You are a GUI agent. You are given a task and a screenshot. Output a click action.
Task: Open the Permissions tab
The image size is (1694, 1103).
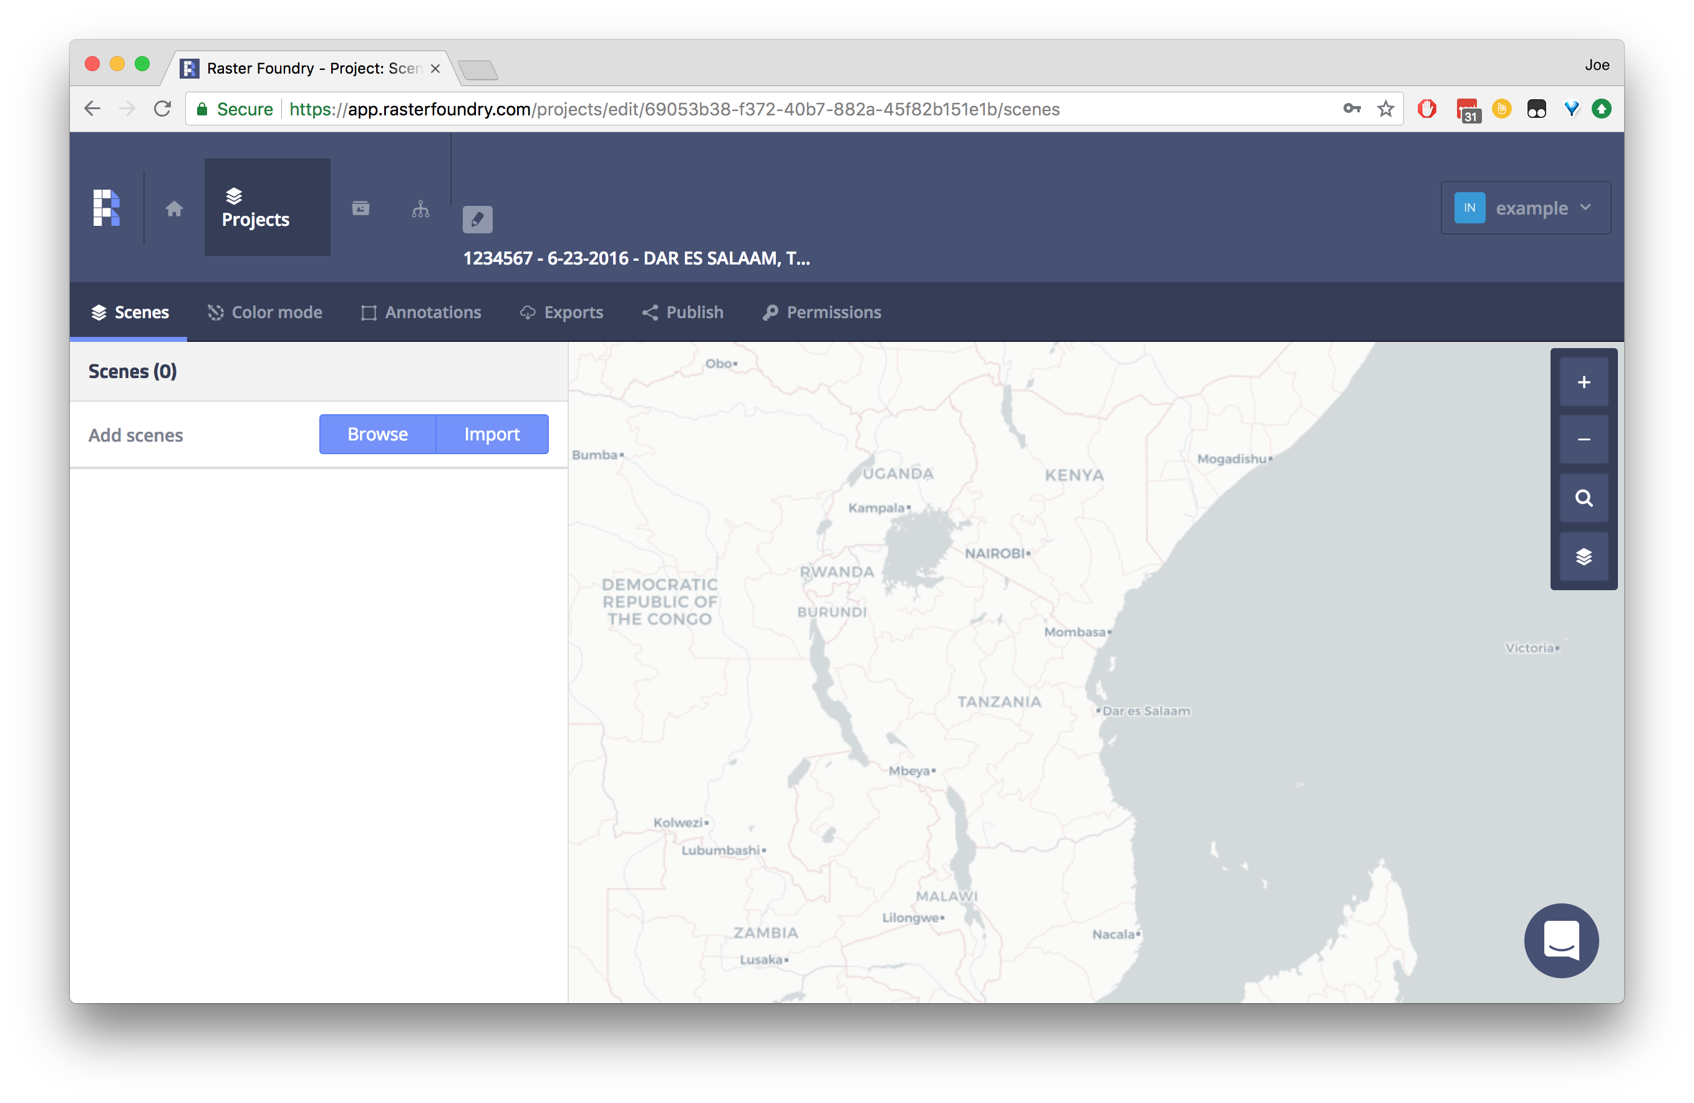pos(821,312)
